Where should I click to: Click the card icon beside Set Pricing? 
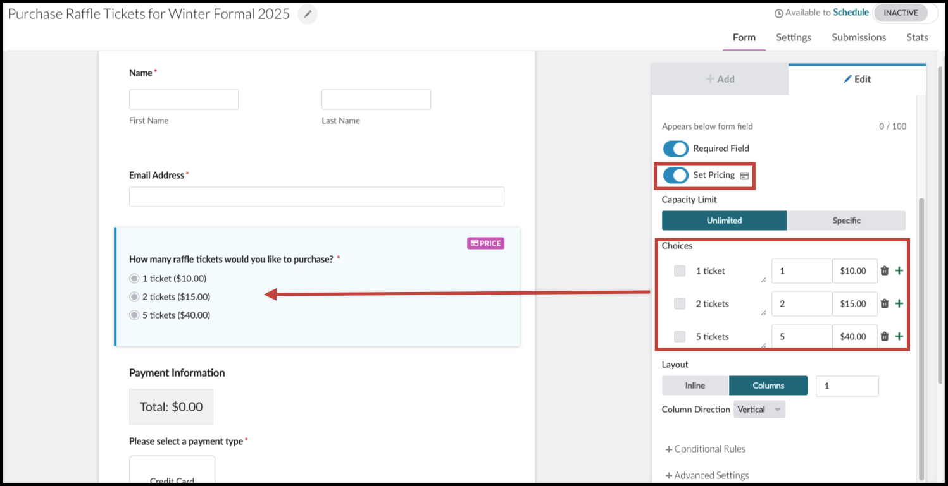[x=744, y=176]
